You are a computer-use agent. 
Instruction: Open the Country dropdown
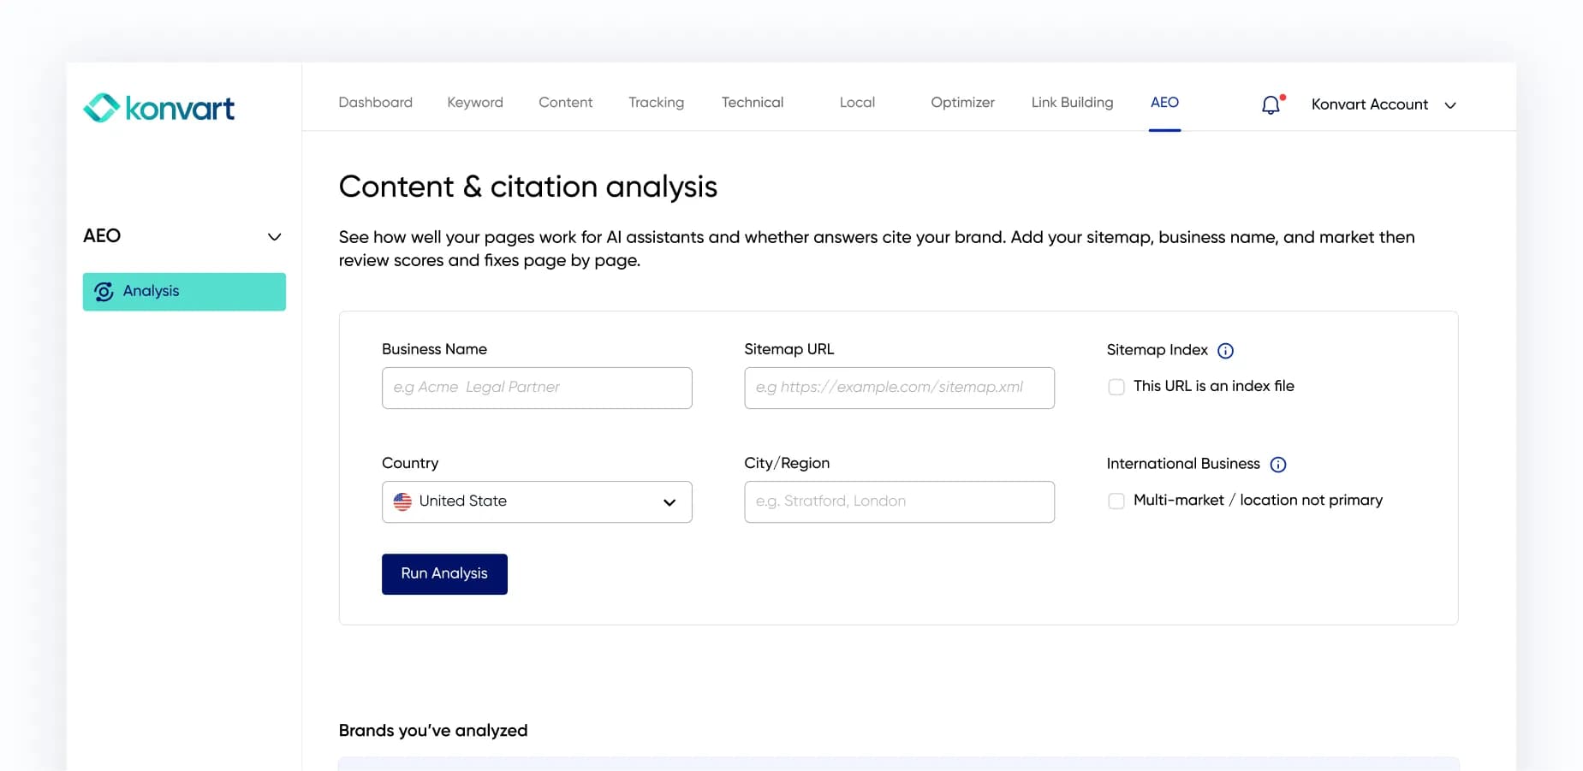pyautogui.click(x=537, y=501)
